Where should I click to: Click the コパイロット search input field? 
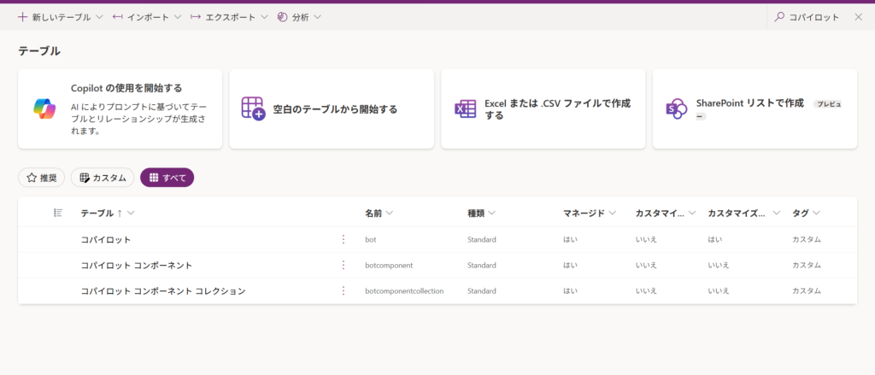tap(813, 17)
